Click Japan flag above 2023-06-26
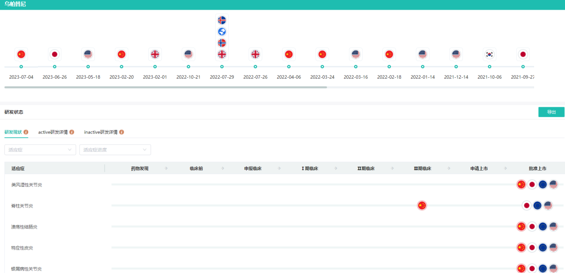 [x=55, y=54]
